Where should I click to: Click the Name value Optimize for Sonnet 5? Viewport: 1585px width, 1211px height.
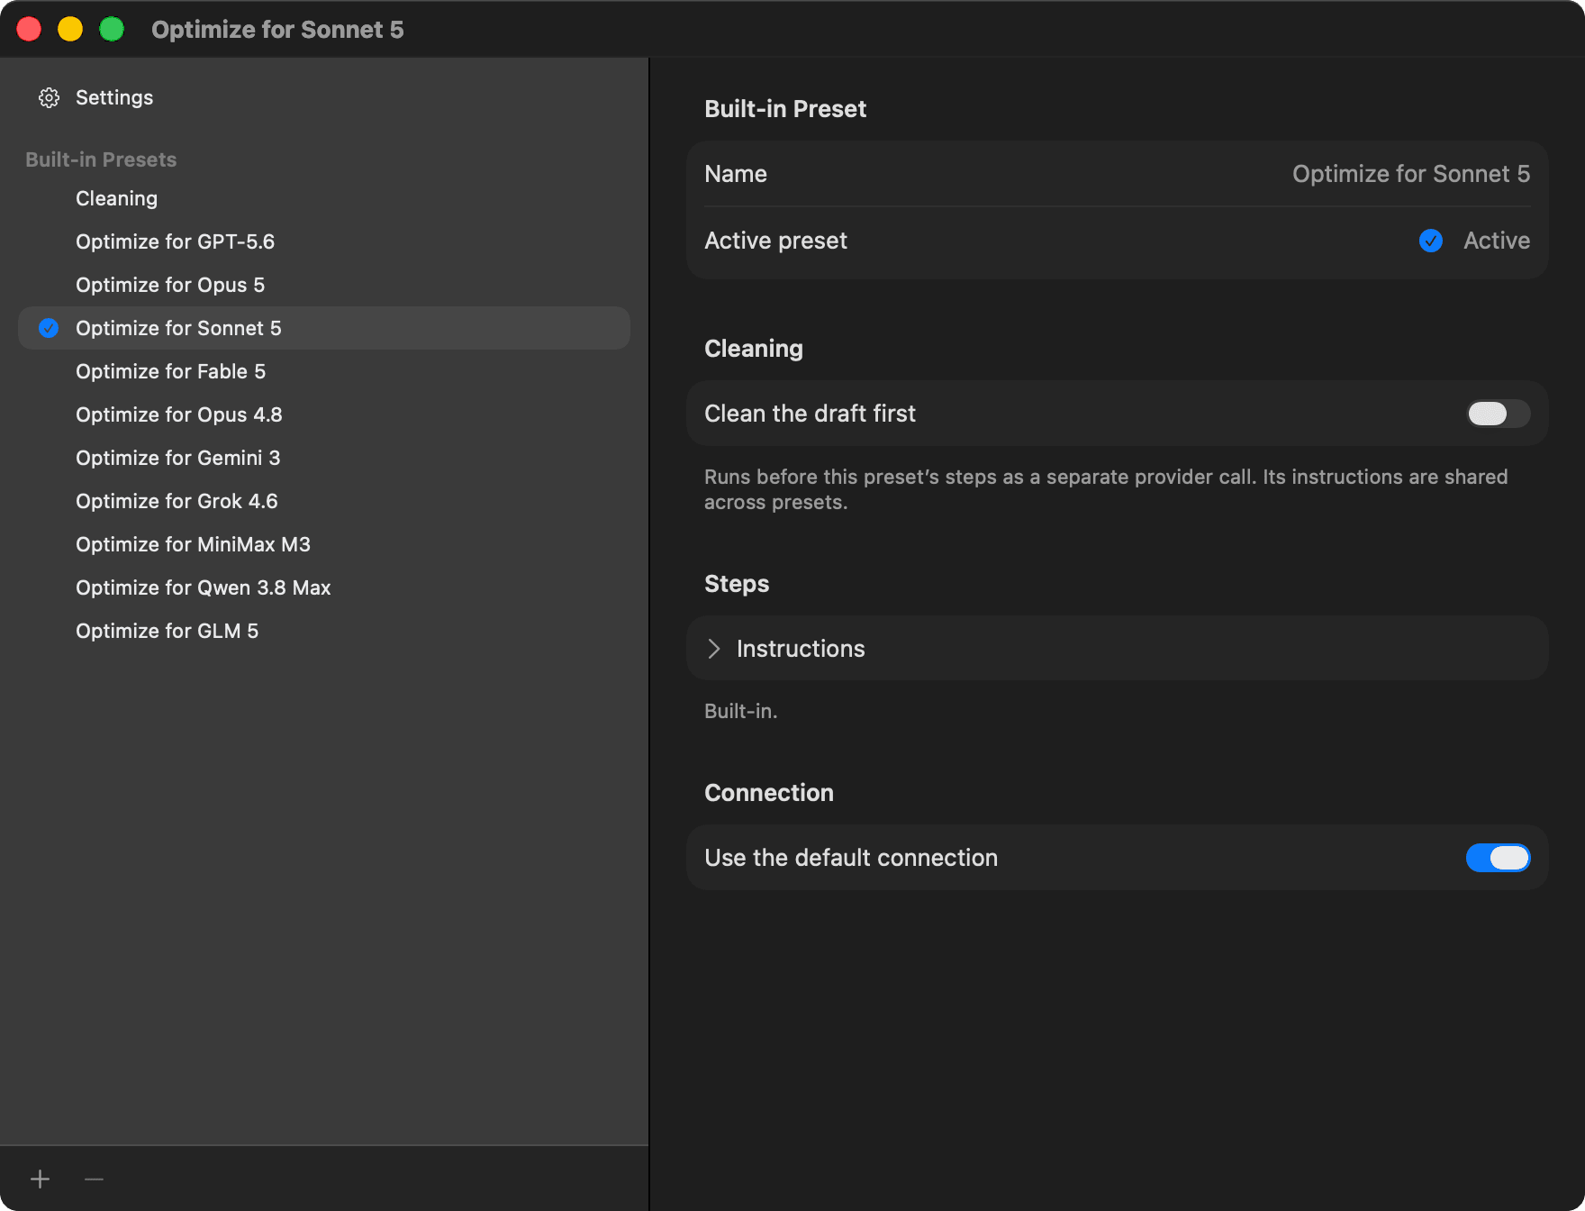1411,174
